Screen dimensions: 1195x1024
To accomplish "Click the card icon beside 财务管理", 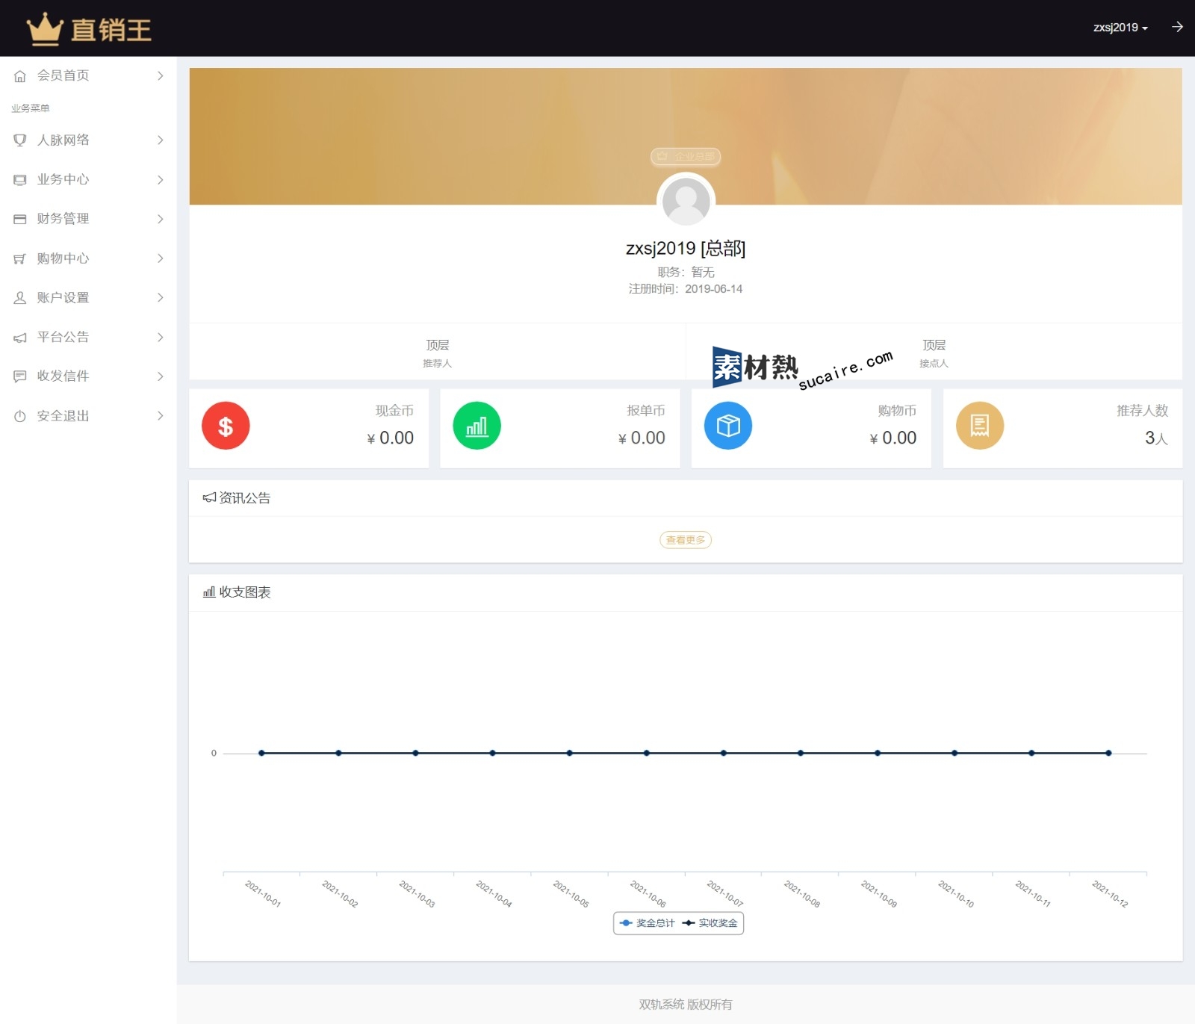I will tap(20, 219).
